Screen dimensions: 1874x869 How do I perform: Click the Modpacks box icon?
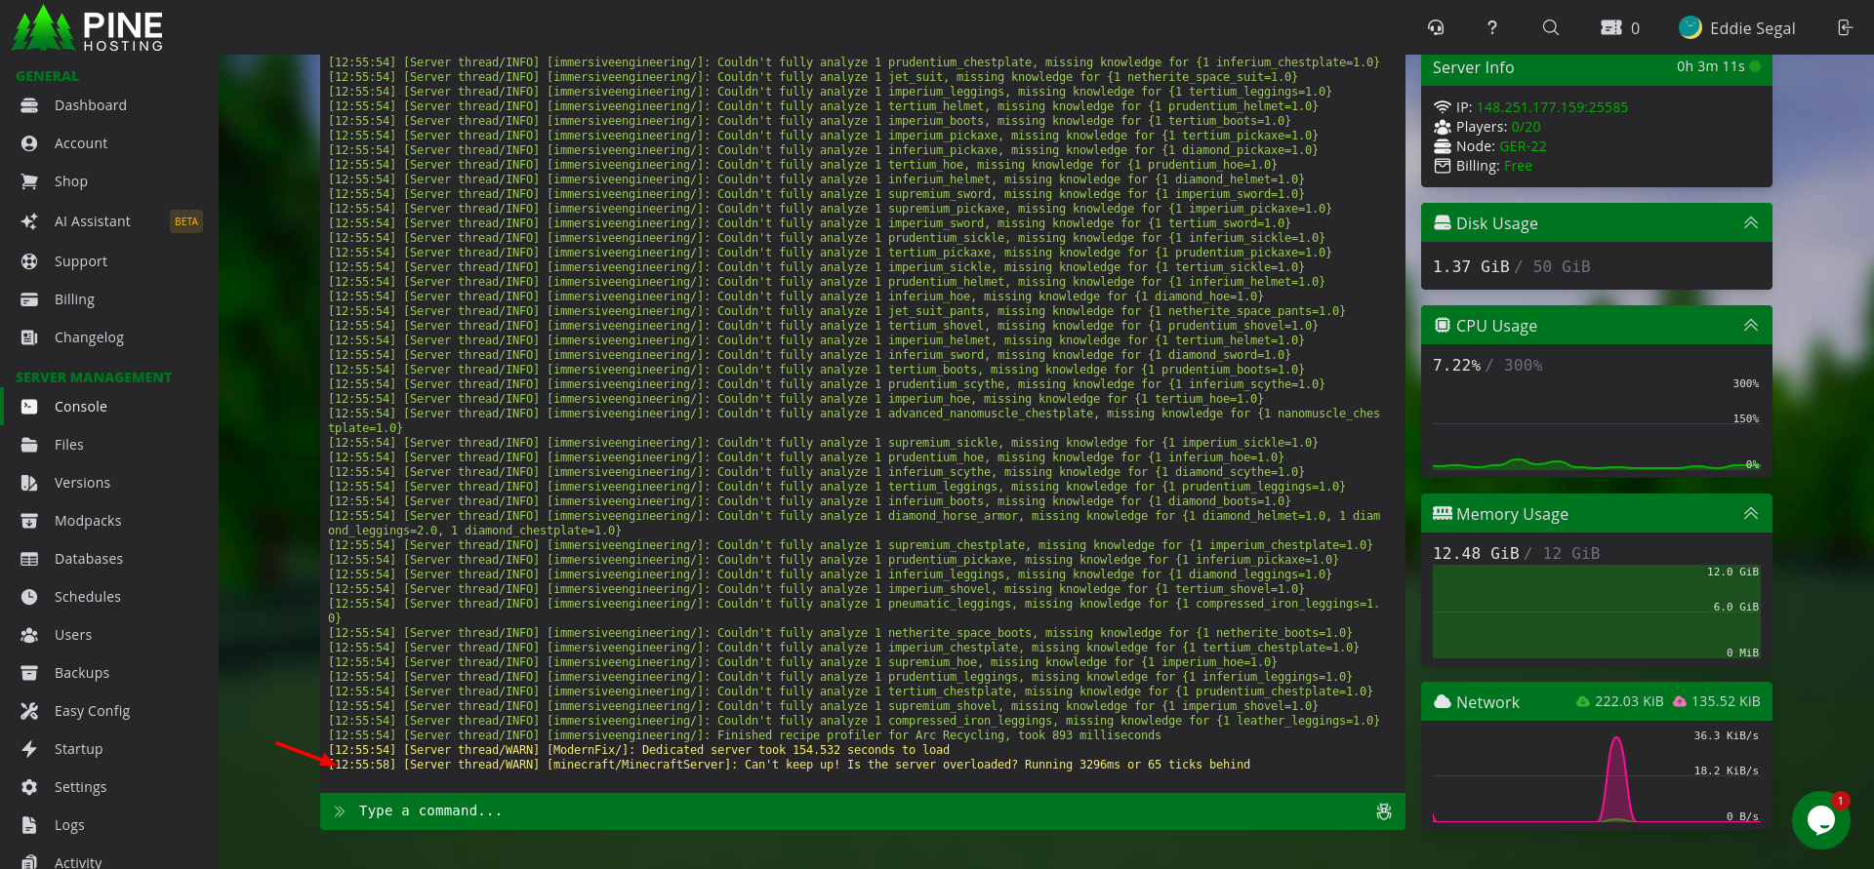coord(29,521)
